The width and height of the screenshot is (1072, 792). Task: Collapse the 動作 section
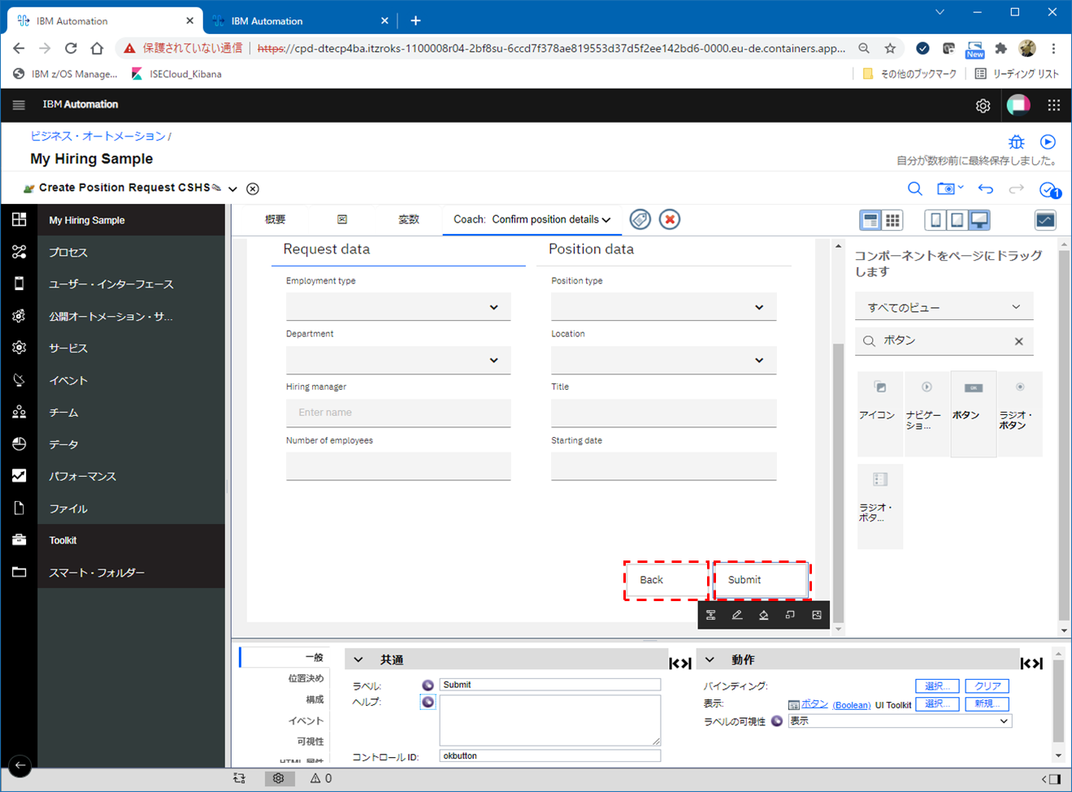click(710, 660)
